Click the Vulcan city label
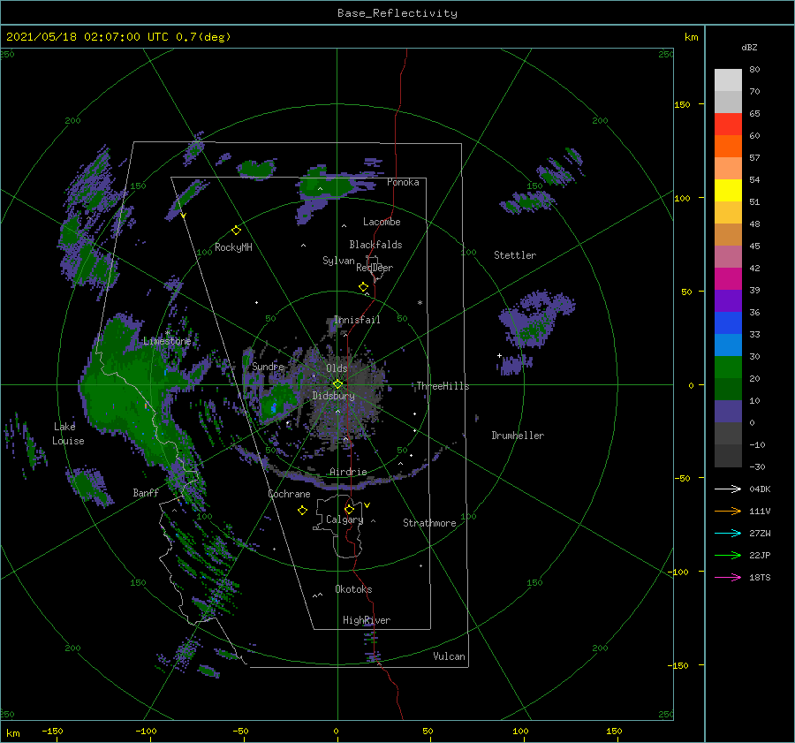Viewport: 795px width, 743px height. 450,656
